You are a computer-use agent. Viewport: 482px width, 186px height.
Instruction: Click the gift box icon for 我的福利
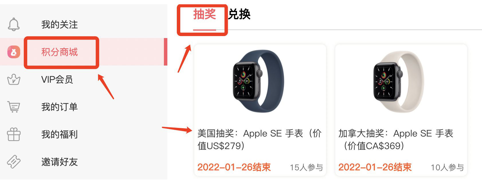coord(14,134)
